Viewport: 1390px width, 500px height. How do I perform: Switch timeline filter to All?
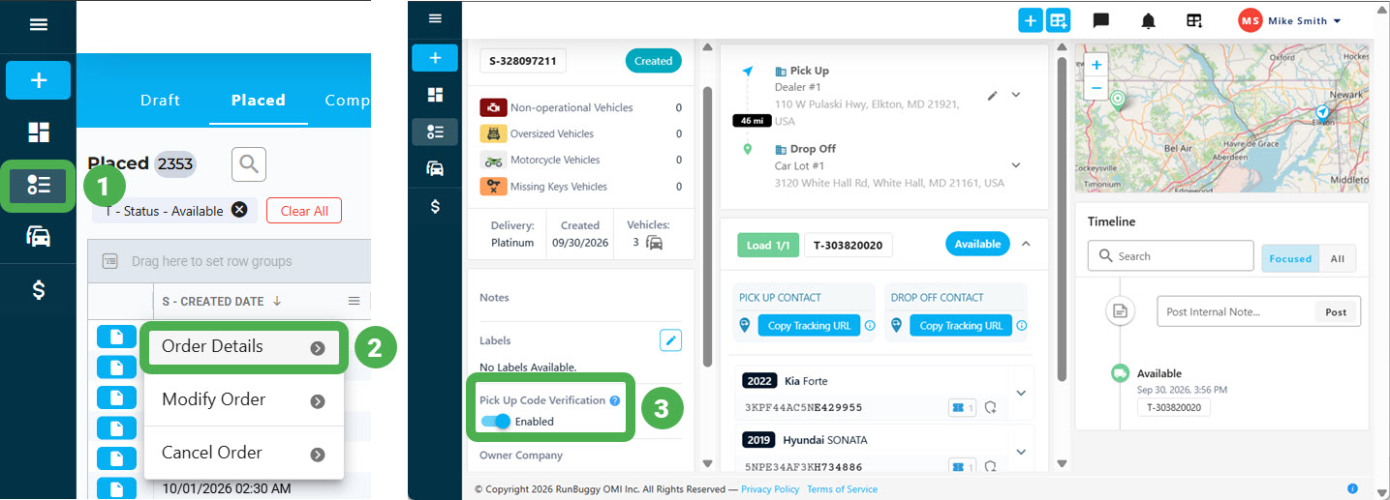pyautogui.click(x=1337, y=258)
